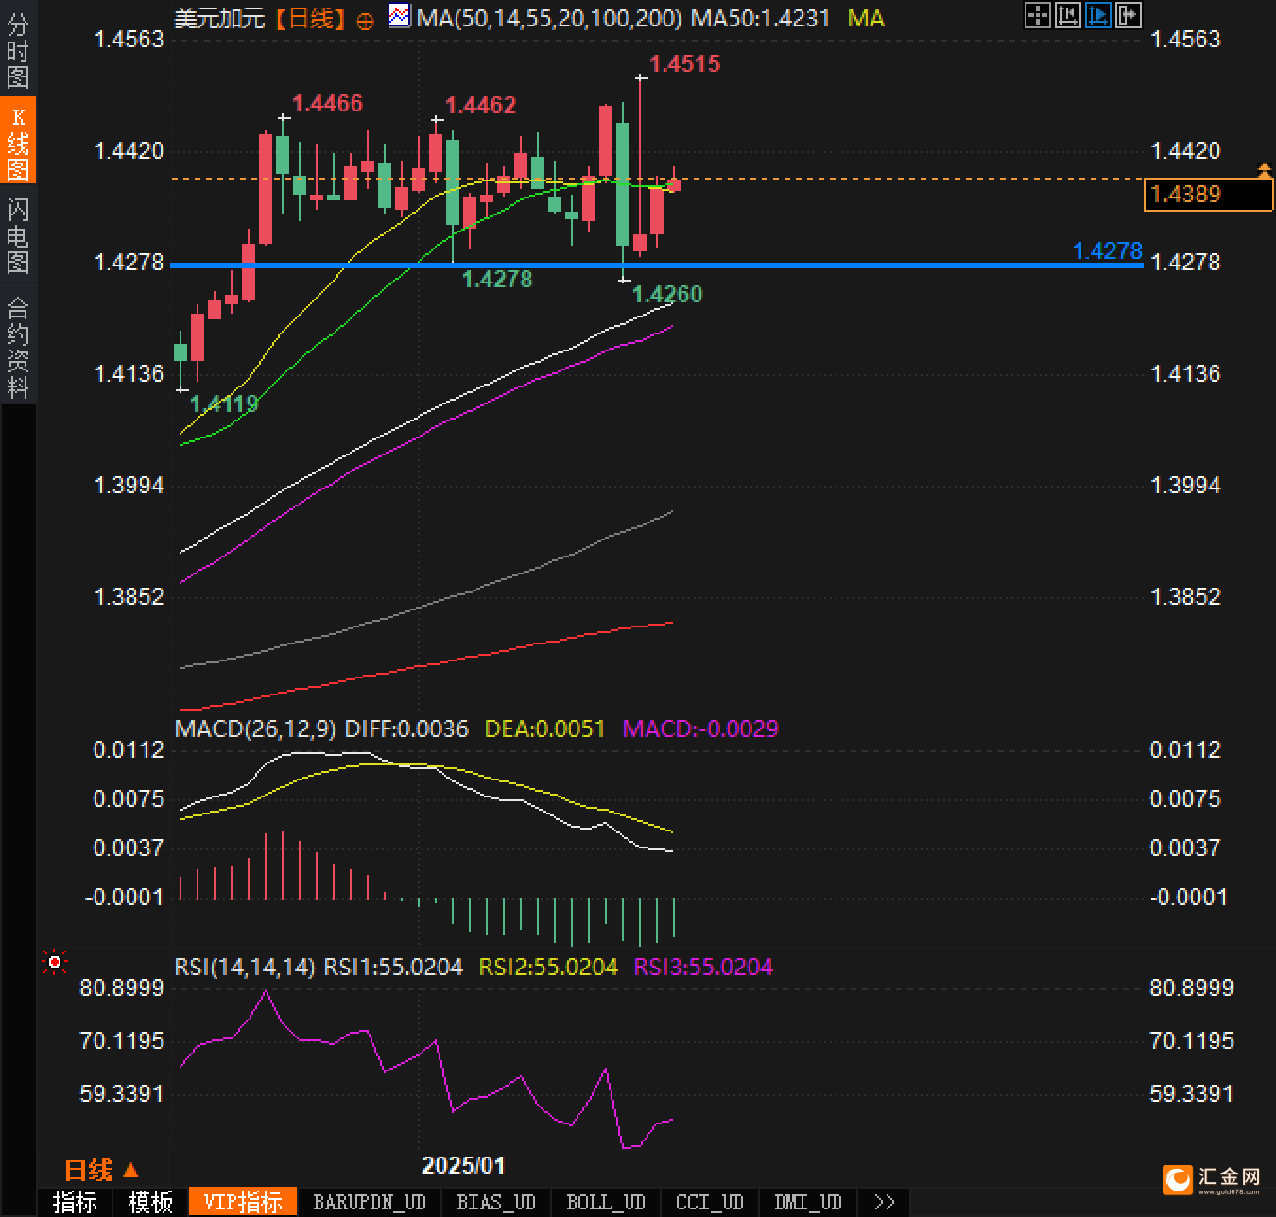This screenshot has width=1276, height=1217.
Task: Open the 模板 tab at bottom
Action: pyautogui.click(x=150, y=1202)
